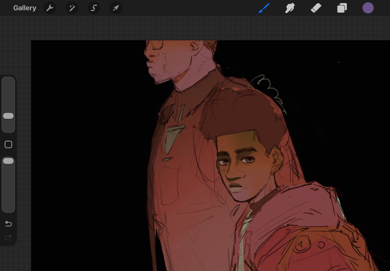Select the Eraser tool

(x=316, y=8)
